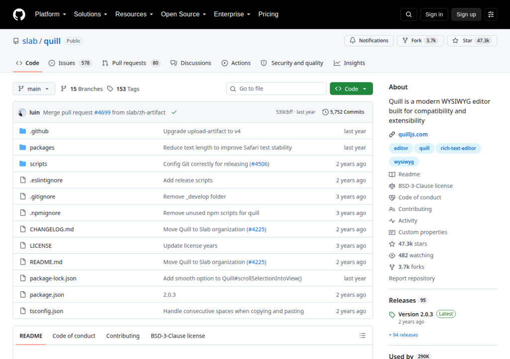Click the tags icon next to 153 Tags
The image size is (510, 359).
[110, 89]
